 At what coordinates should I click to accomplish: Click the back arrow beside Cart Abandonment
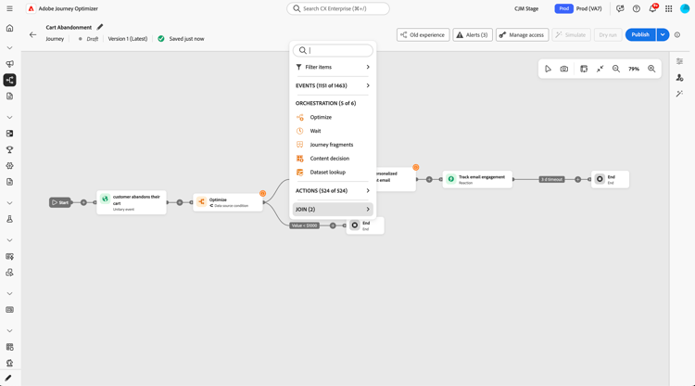click(32, 34)
